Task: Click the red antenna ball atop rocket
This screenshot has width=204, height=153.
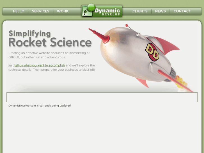Action: pyautogui.click(x=126, y=25)
